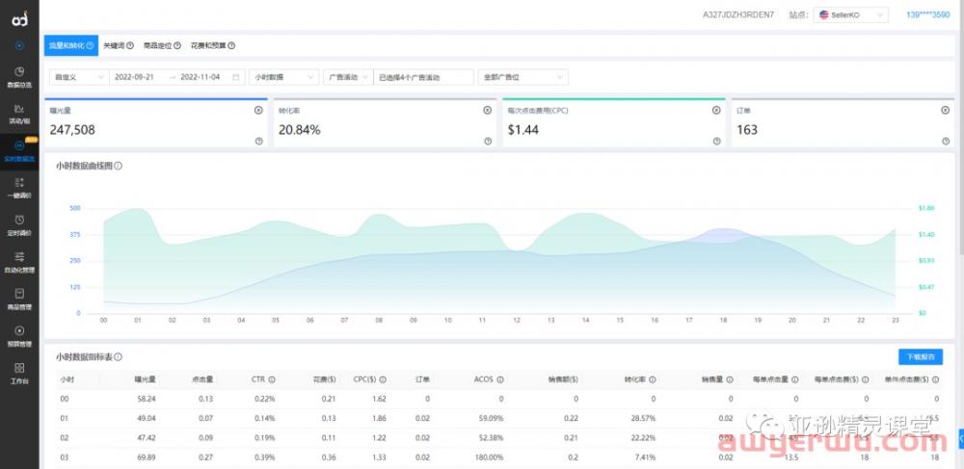Viewport: 964px width, 469px height.
Task: Click help icon in 转化率 card
Action: (x=488, y=142)
